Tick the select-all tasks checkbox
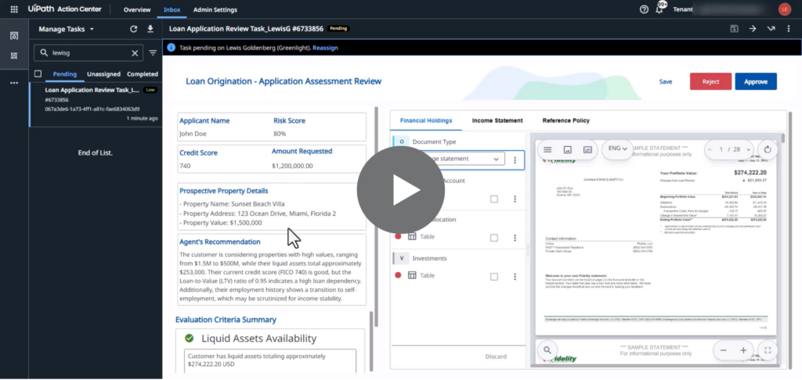 [x=38, y=74]
